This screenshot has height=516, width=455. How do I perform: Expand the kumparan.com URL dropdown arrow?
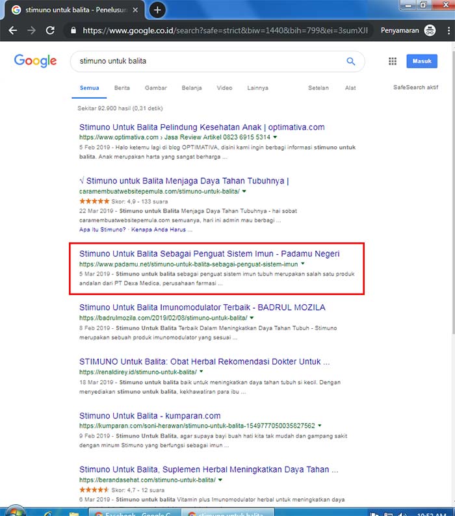pyautogui.click(x=319, y=426)
